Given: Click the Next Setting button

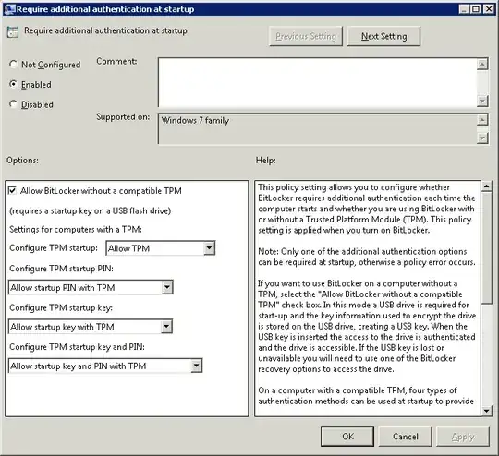Looking at the screenshot, I should tap(383, 36).
